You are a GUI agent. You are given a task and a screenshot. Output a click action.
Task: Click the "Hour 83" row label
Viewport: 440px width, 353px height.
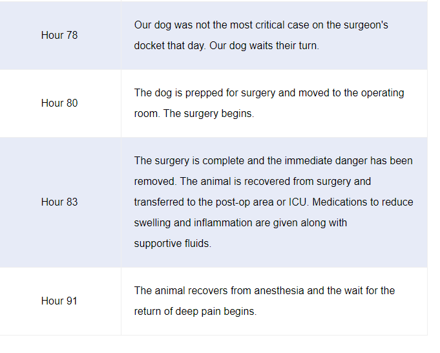pos(59,202)
